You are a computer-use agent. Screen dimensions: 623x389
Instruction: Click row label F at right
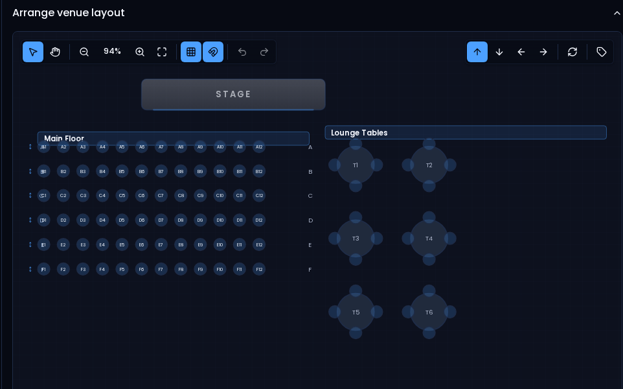[310, 270]
